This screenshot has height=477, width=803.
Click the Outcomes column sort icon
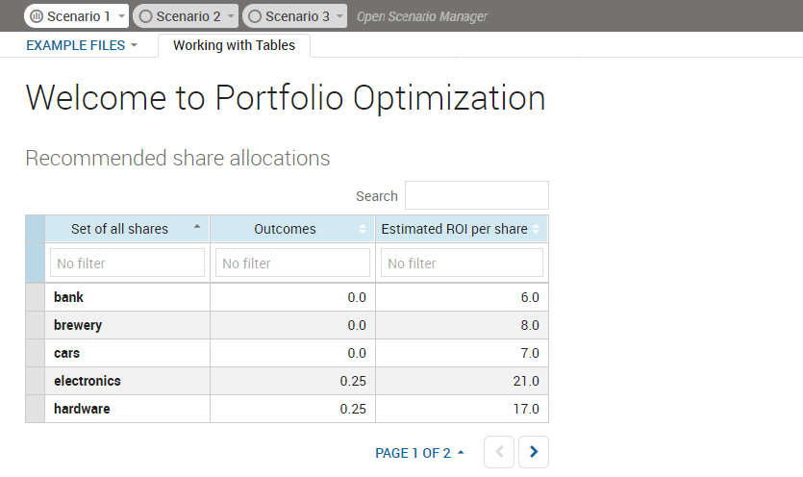click(363, 229)
